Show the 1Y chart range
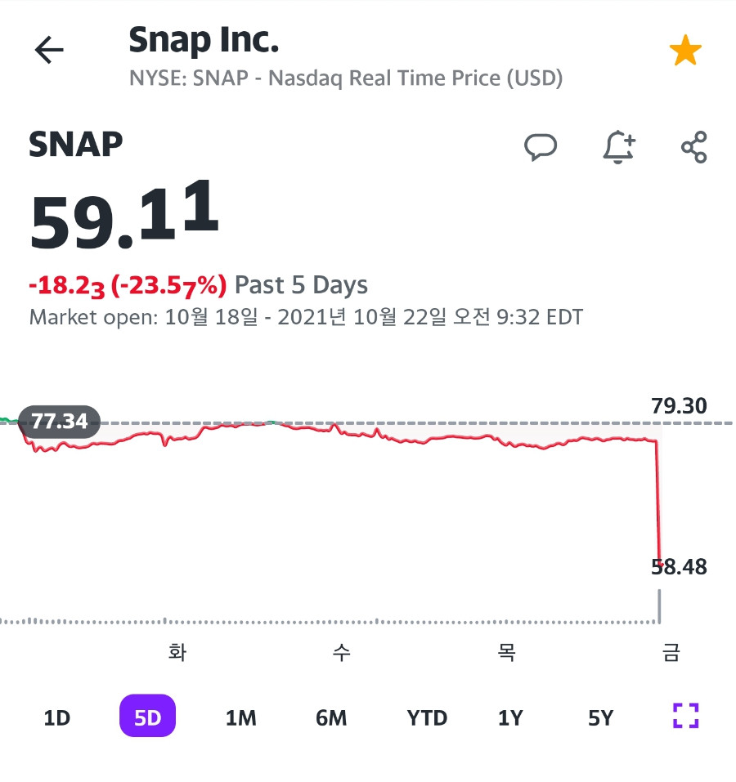736x782 pixels. (510, 717)
